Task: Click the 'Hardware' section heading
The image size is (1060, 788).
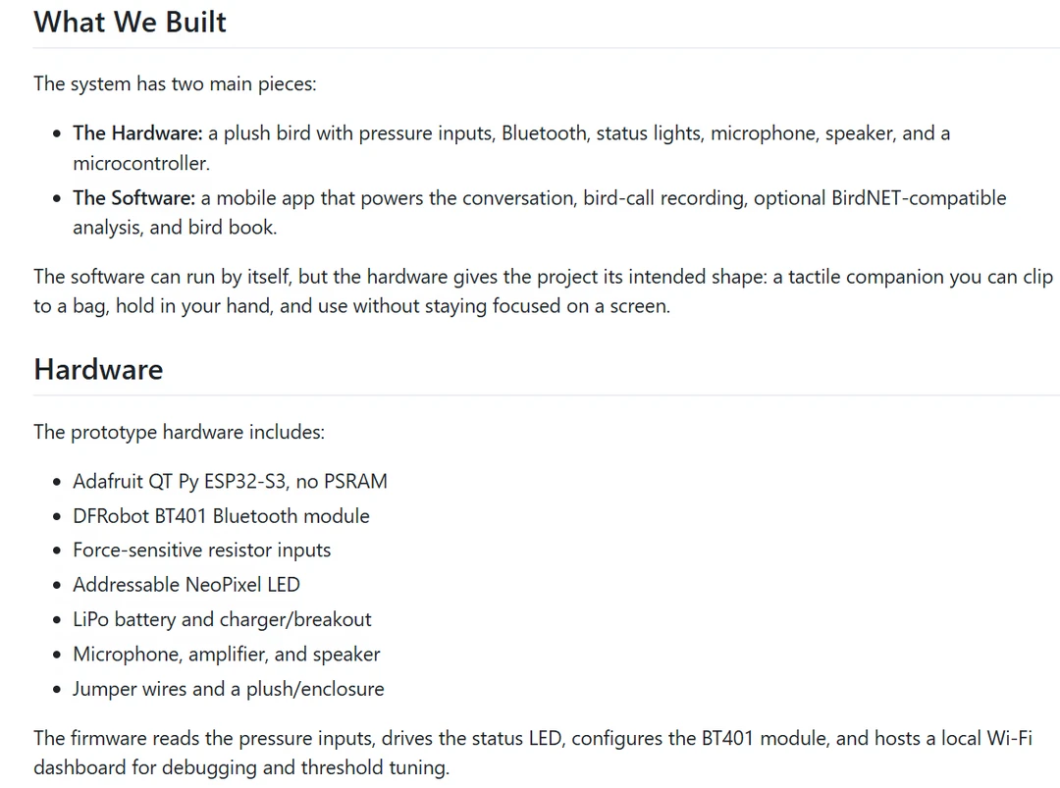Action: [x=99, y=370]
